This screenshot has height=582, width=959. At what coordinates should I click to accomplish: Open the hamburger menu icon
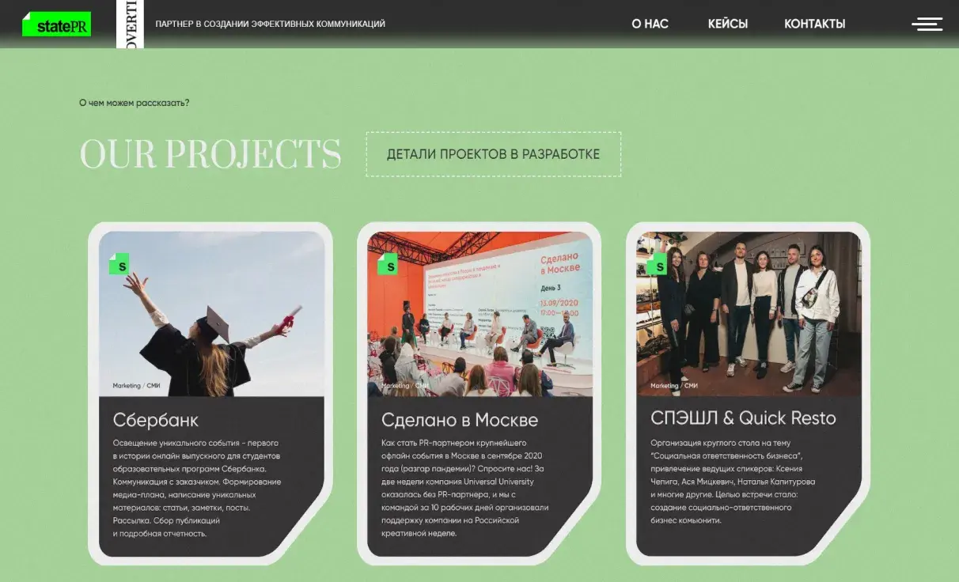pyautogui.click(x=927, y=24)
